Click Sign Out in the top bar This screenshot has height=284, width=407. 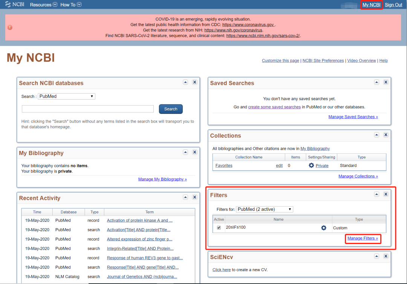point(393,5)
